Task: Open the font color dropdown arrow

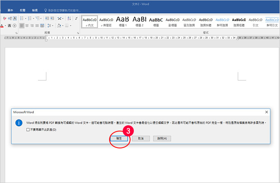Action: (x=5, y=26)
